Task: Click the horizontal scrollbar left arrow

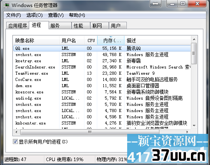Action: tap(17, 132)
